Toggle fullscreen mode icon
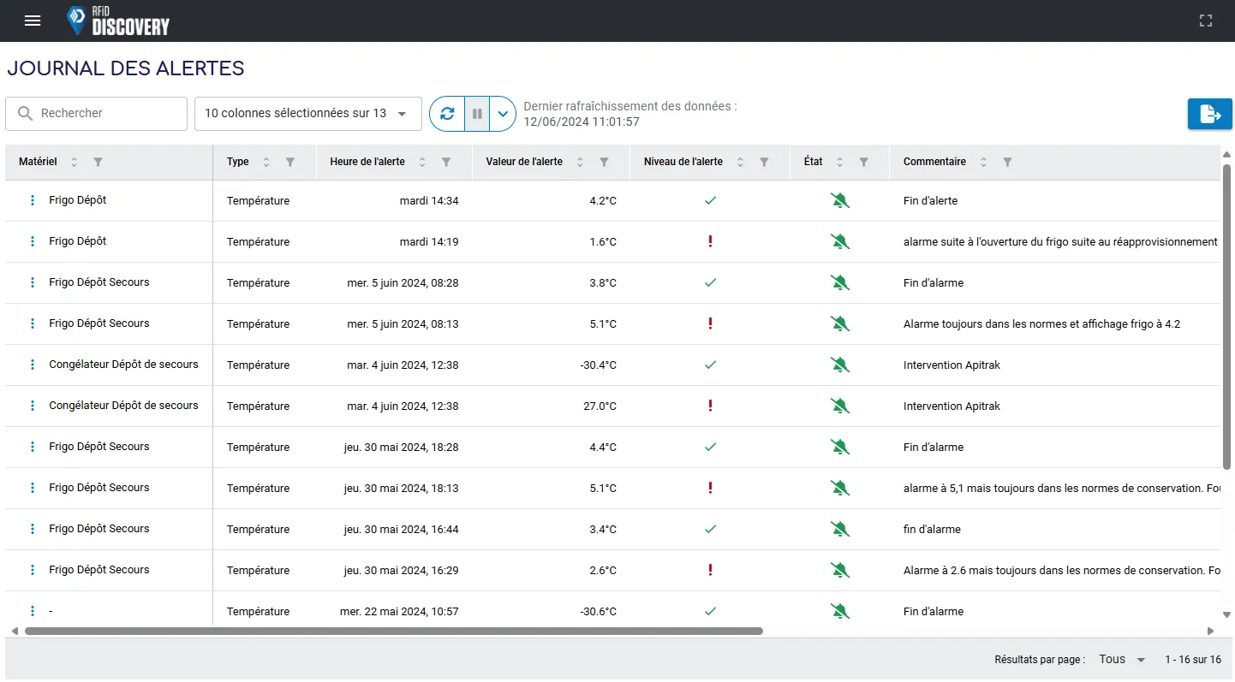 point(1206,21)
